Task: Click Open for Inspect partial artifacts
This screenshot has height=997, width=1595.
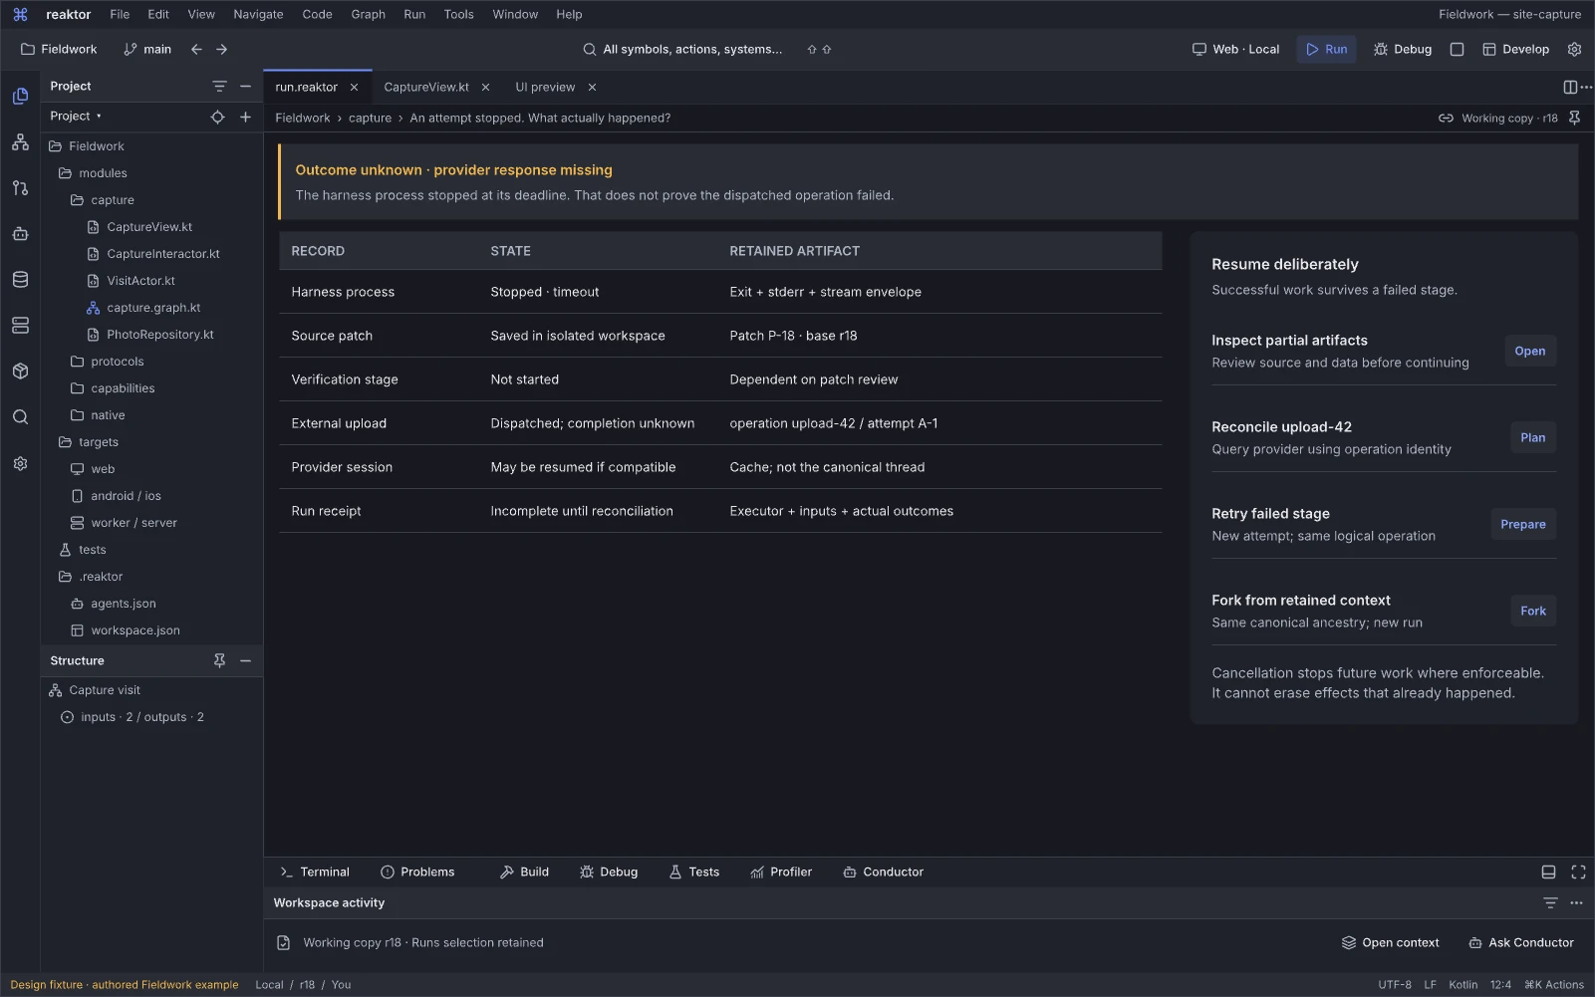Action: [1529, 351]
